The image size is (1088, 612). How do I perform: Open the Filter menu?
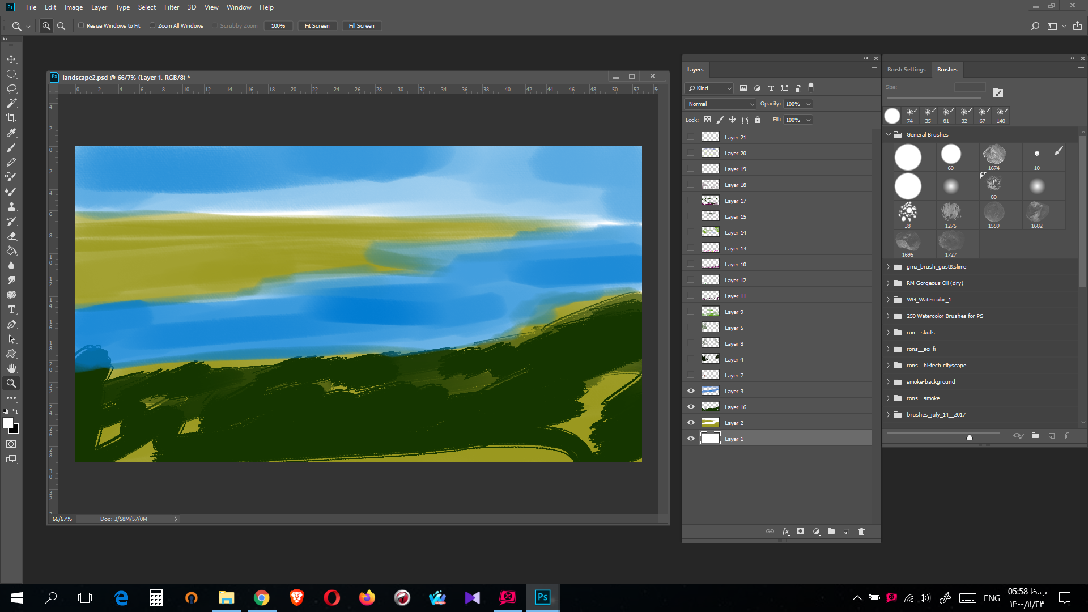(172, 7)
